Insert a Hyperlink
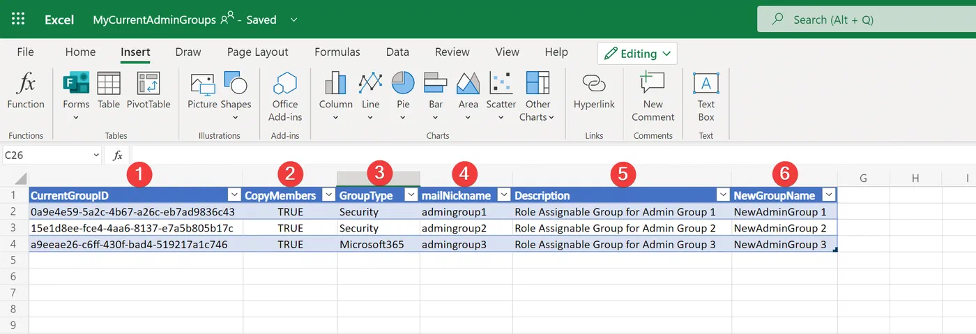The image size is (976, 334). pos(594,84)
